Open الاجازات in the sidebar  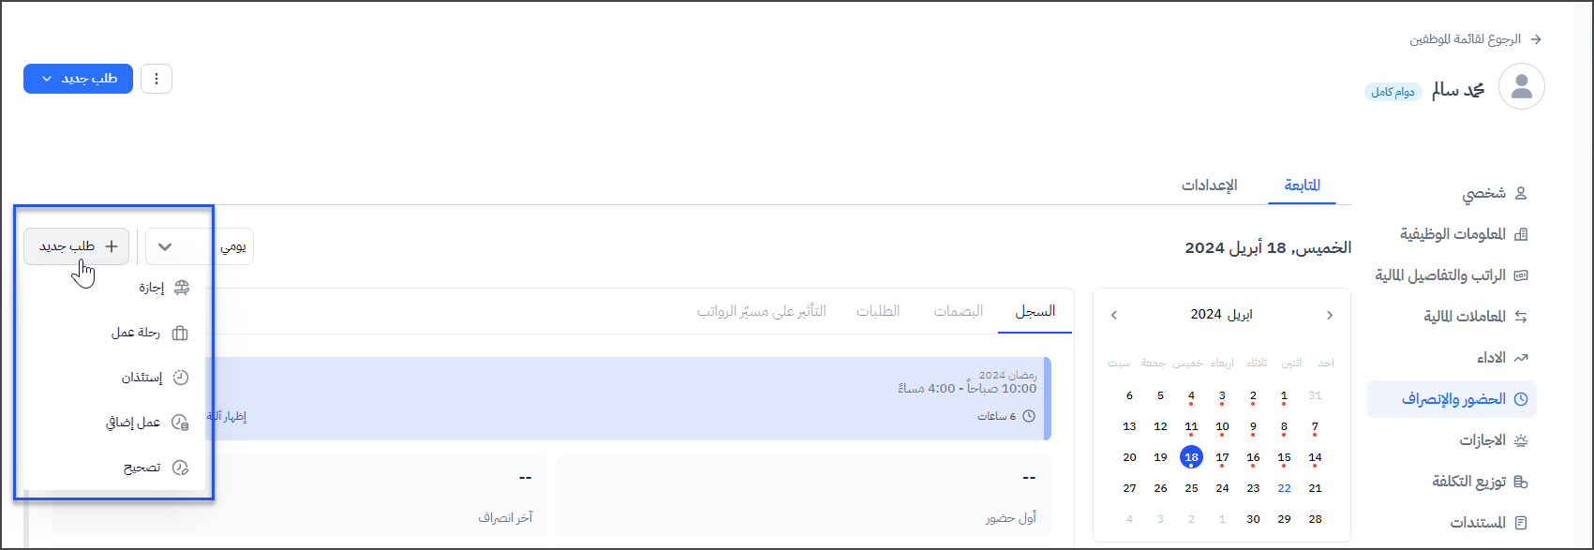tap(1482, 440)
